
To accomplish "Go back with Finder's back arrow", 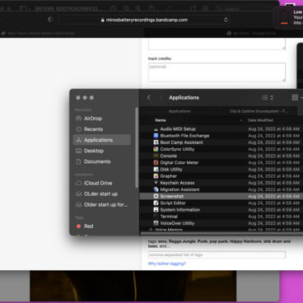I will tap(149, 97).
